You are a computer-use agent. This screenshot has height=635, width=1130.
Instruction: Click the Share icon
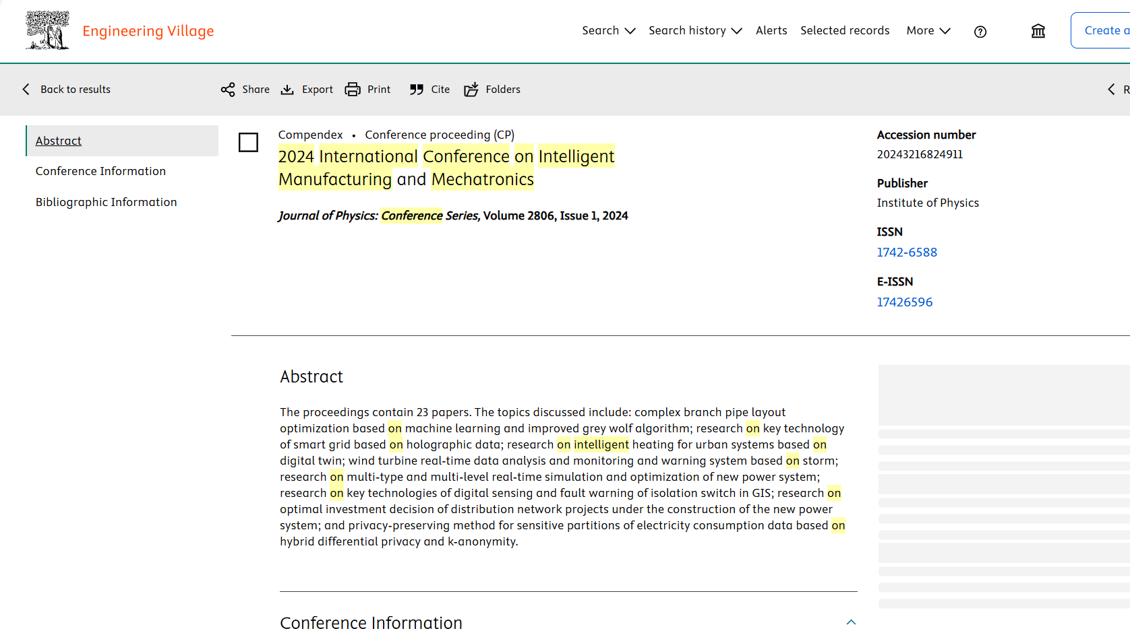(228, 90)
